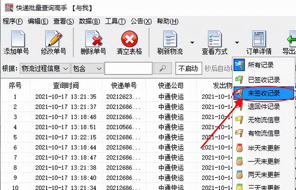Click the magnifier search button

click(x=162, y=68)
